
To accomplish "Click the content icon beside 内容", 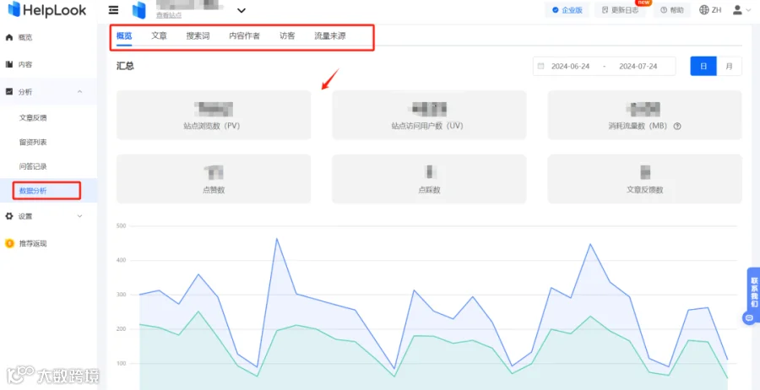I will tap(8, 64).
